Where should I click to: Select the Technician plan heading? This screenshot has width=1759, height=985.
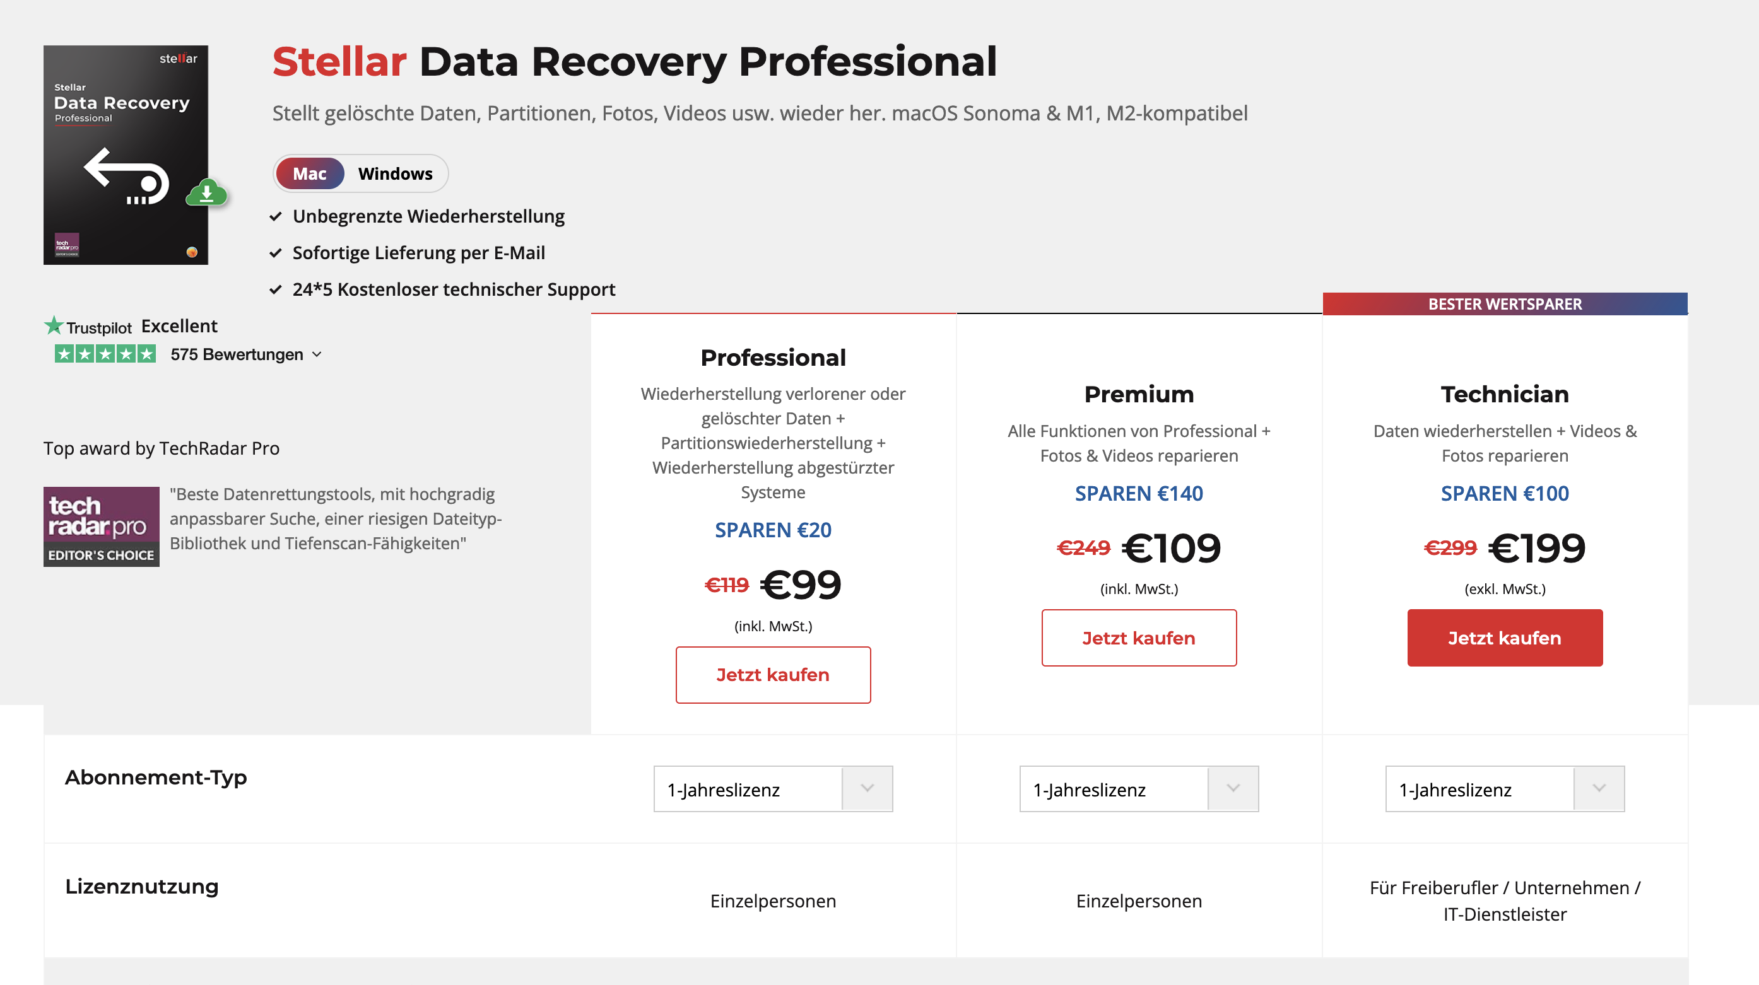click(1505, 394)
